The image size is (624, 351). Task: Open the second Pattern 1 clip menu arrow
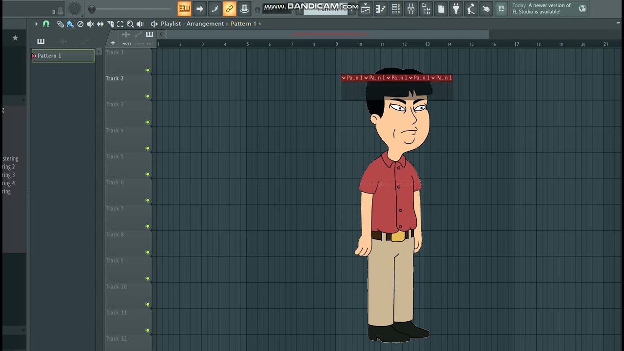(x=366, y=78)
